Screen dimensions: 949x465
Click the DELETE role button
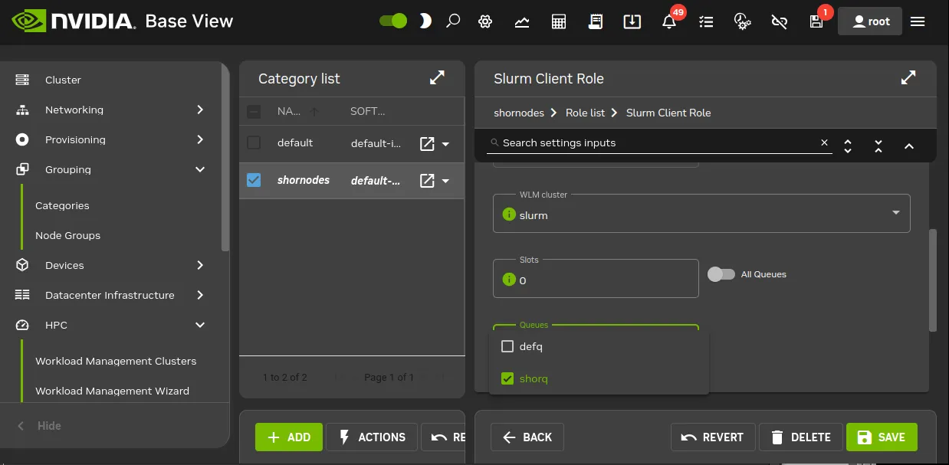[x=801, y=437]
